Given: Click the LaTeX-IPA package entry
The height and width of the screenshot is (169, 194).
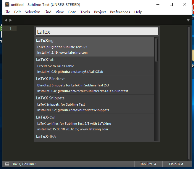Looking at the screenshot, I should (x=95, y=137).
